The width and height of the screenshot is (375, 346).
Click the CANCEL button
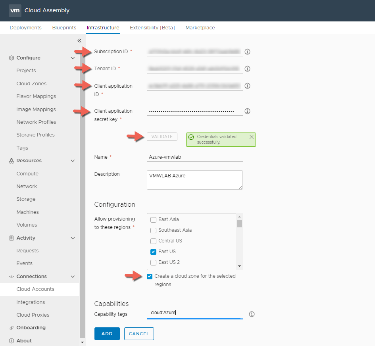click(x=139, y=334)
